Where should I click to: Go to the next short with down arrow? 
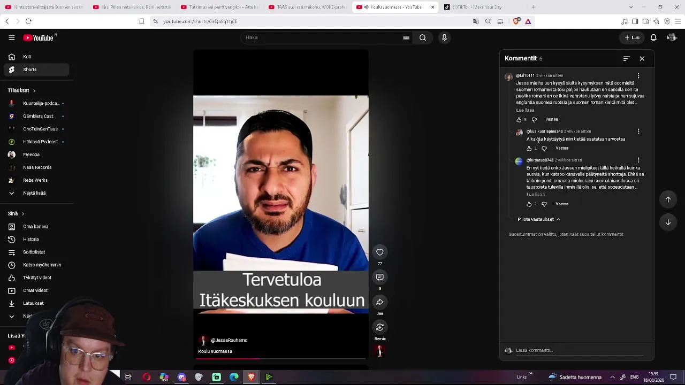click(668, 222)
